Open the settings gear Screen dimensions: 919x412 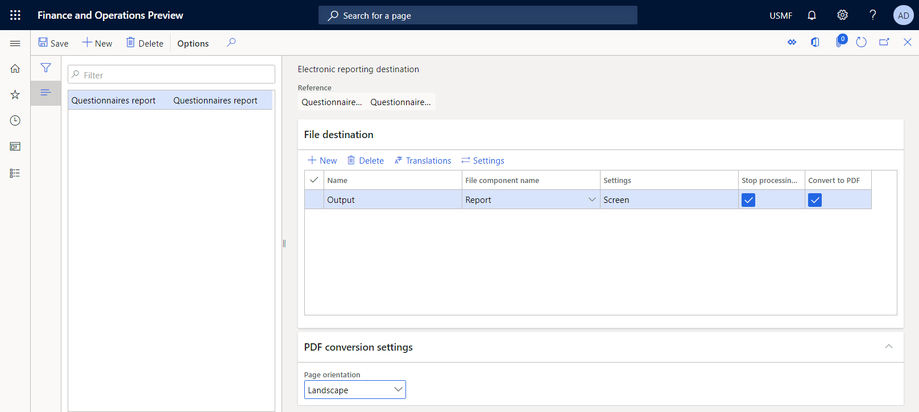point(842,15)
